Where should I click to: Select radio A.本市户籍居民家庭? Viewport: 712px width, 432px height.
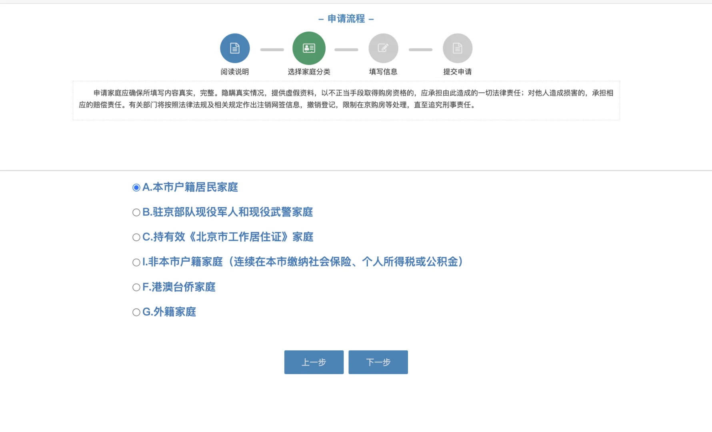[136, 188]
